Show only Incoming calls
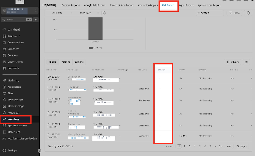This screenshot has height=156, width=255. [66, 62]
